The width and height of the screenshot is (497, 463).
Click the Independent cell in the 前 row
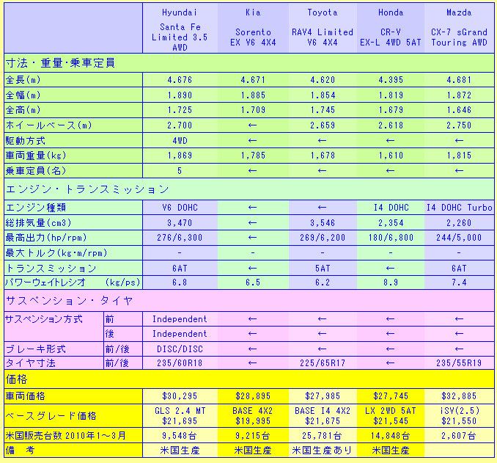[x=180, y=319]
